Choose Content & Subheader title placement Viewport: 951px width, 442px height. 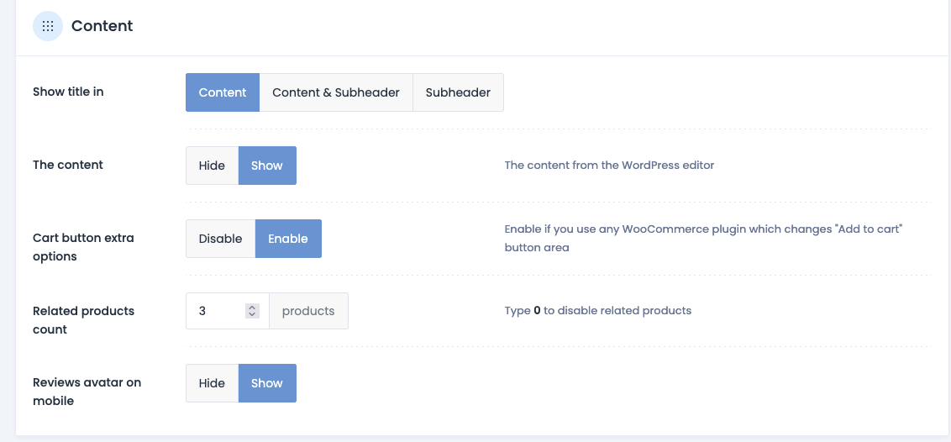336,92
